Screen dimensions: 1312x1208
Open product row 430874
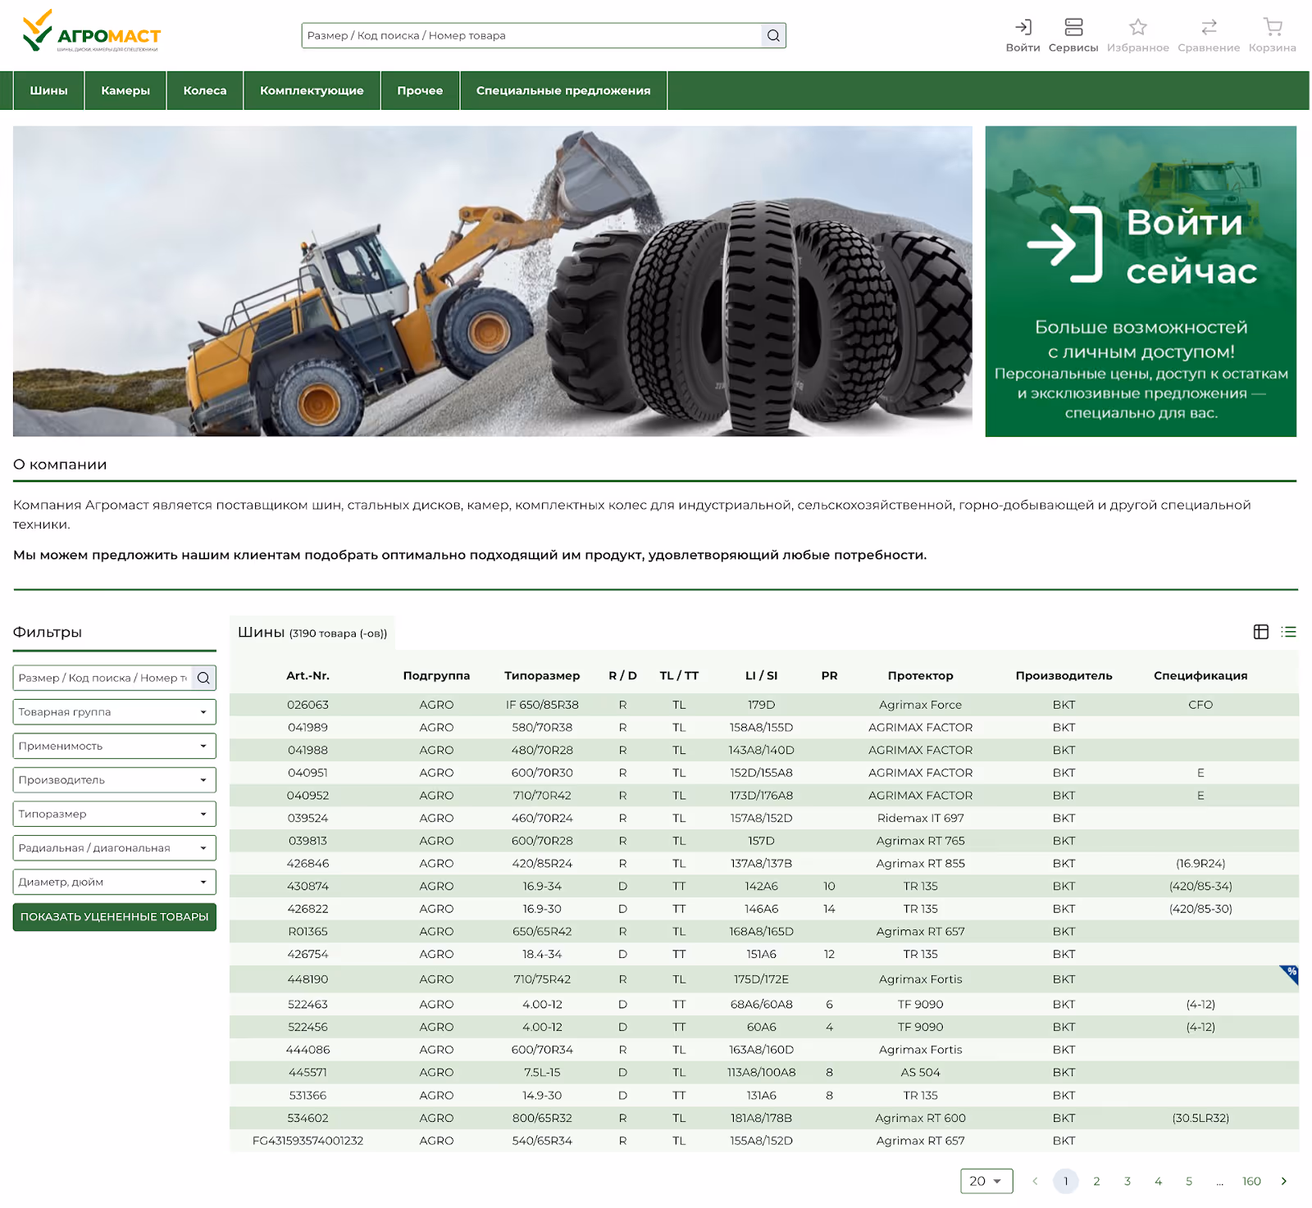click(764, 886)
